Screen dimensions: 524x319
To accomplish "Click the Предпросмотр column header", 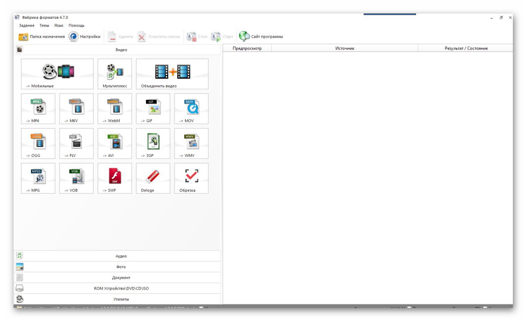I will point(247,48).
